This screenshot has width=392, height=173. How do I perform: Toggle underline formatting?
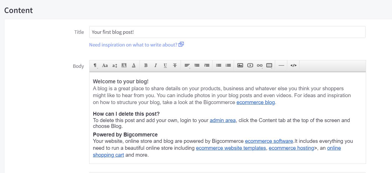pyautogui.click(x=165, y=66)
